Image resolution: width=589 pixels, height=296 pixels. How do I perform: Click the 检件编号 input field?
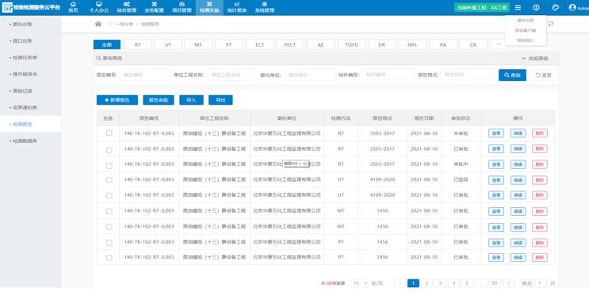388,75
